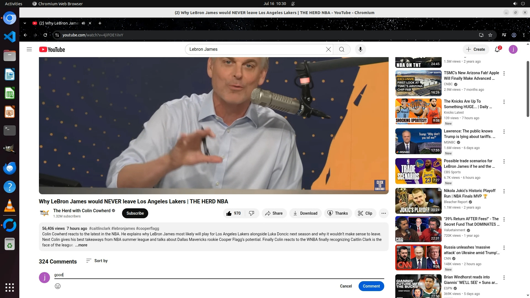Expand the description with ...more
The height and width of the screenshot is (298, 530).
pos(81,245)
